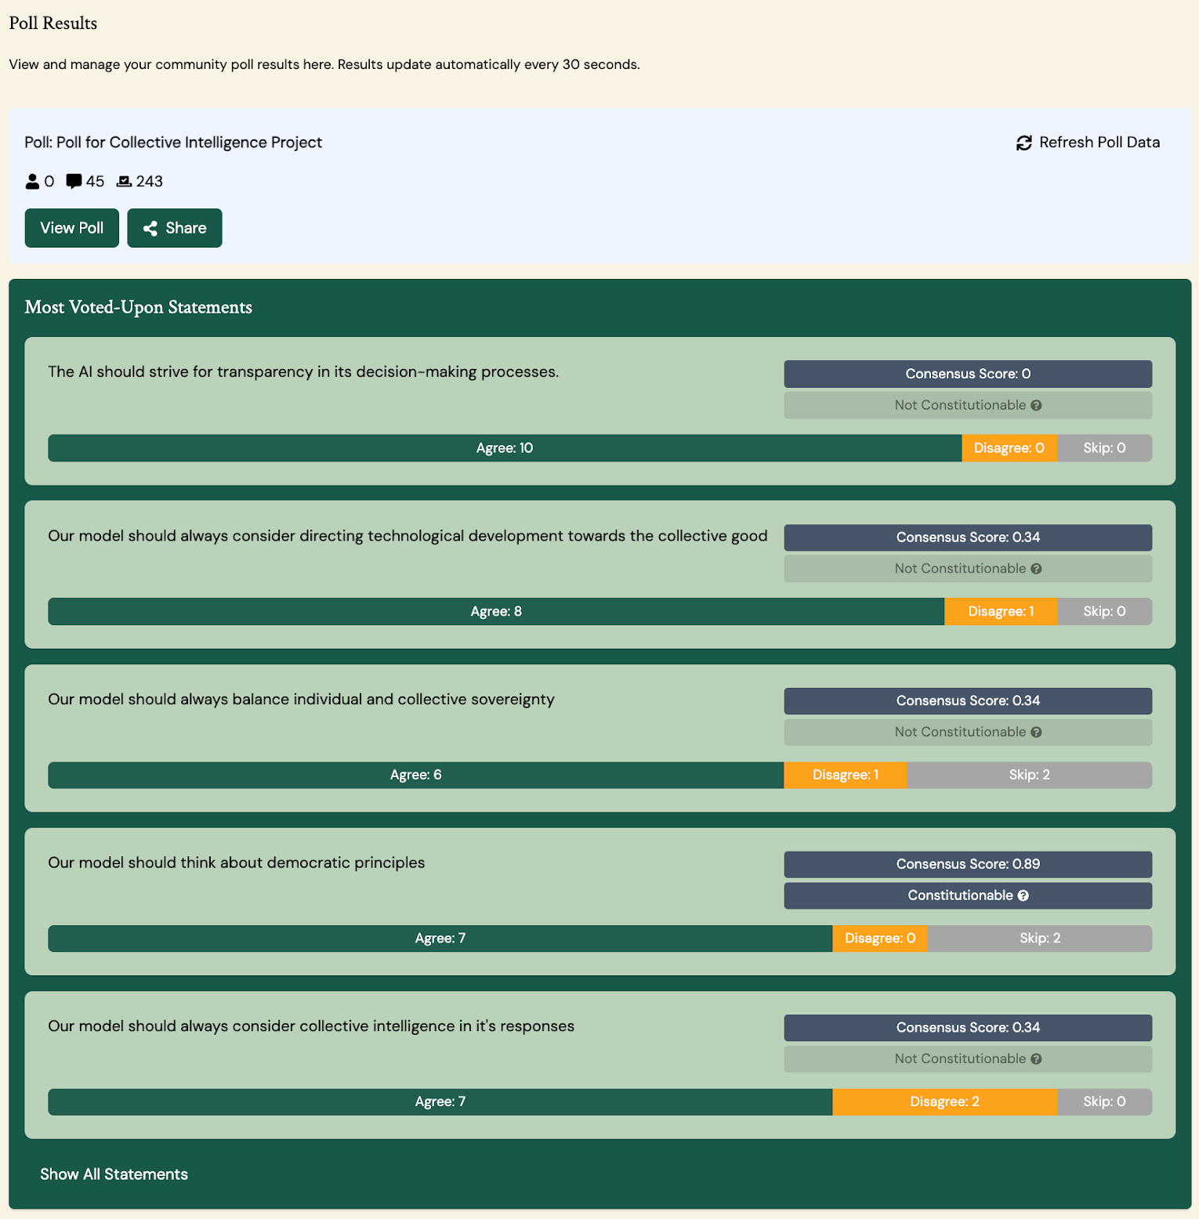Screen dimensions: 1199x1219
Task: Click Refresh Poll Data text
Action: (x=1099, y=143)
